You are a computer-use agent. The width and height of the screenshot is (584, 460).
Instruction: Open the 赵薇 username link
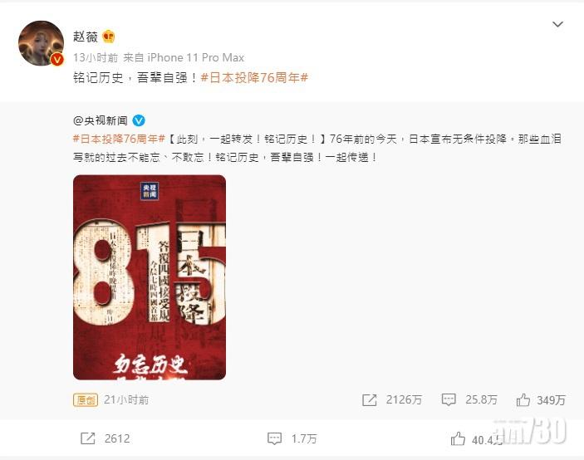86,37
